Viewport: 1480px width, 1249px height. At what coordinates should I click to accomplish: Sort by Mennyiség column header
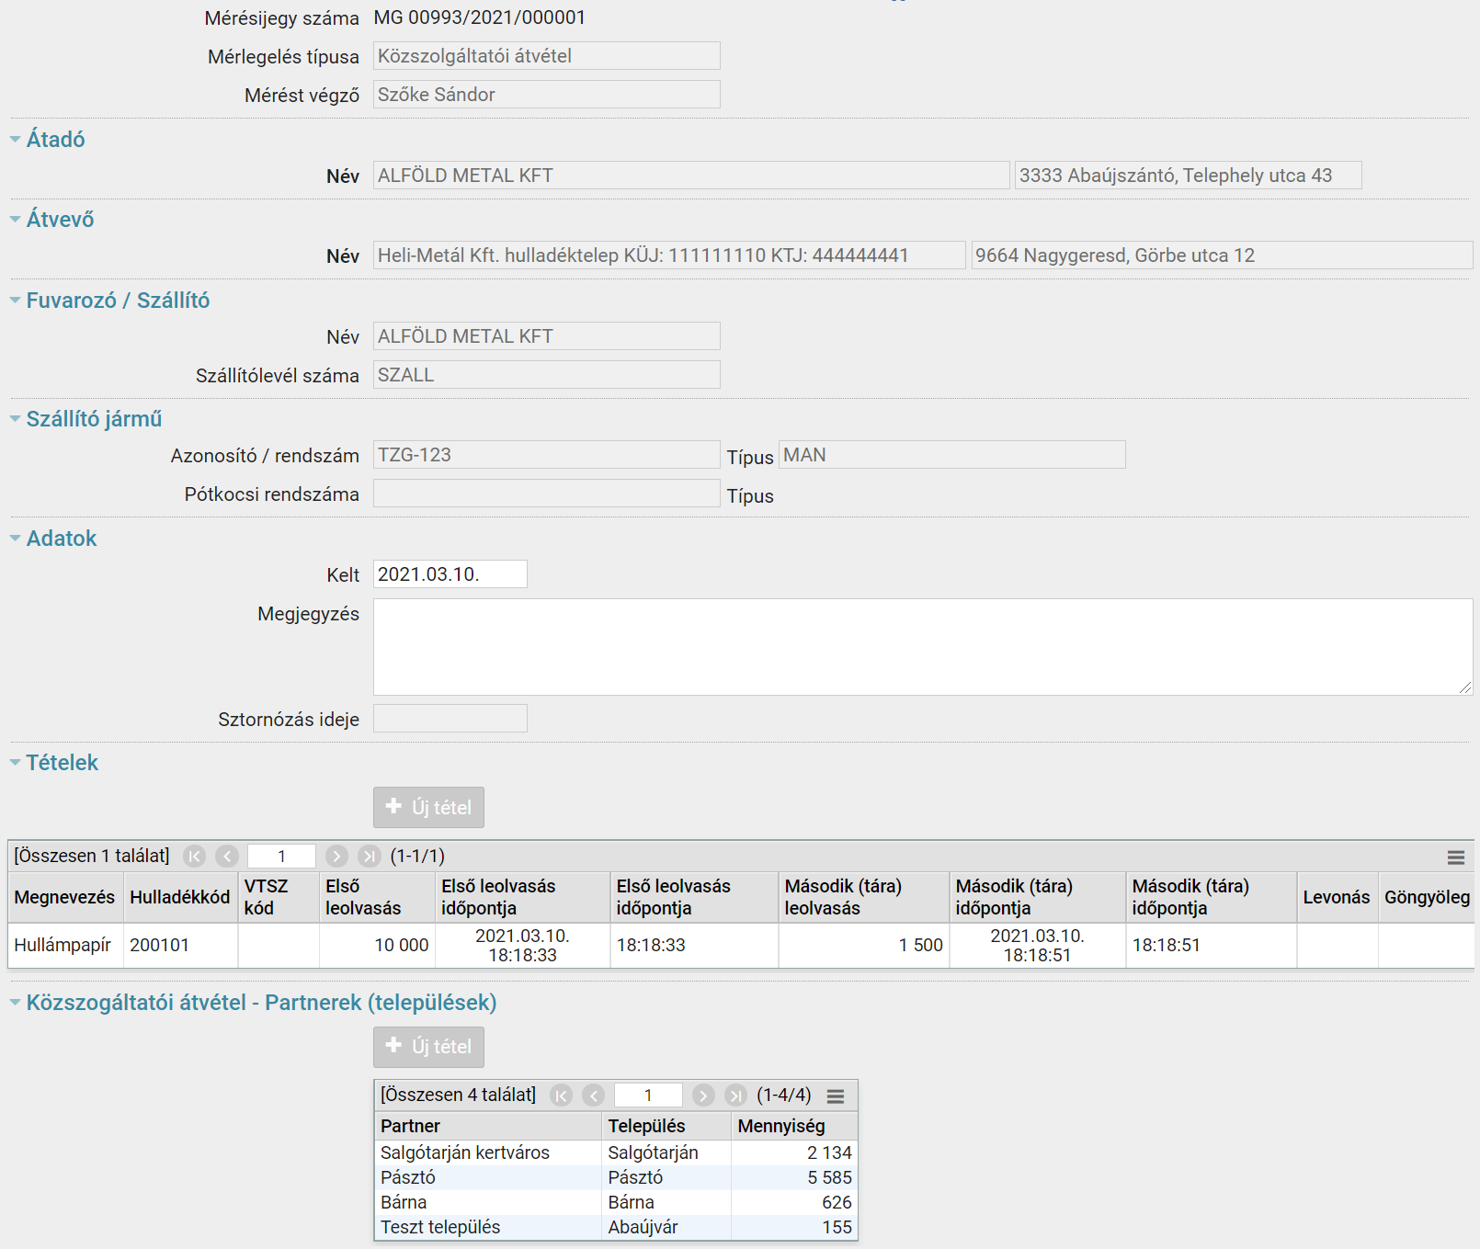pos(794,1126)
